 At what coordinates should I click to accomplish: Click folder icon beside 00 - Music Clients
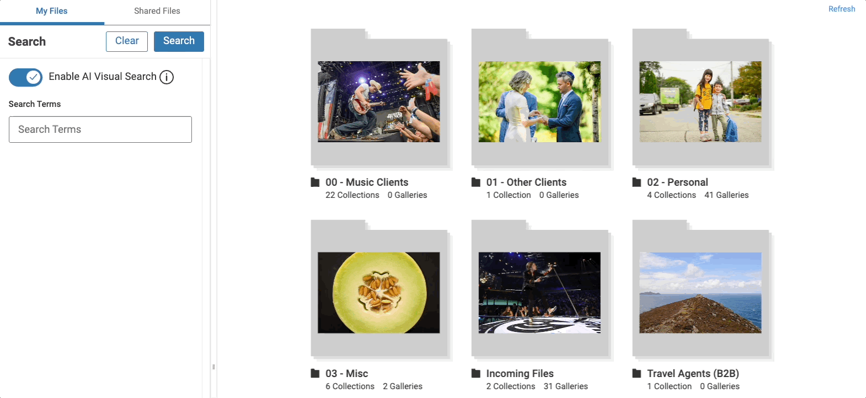pyautogui.click(x=315, y=182)
